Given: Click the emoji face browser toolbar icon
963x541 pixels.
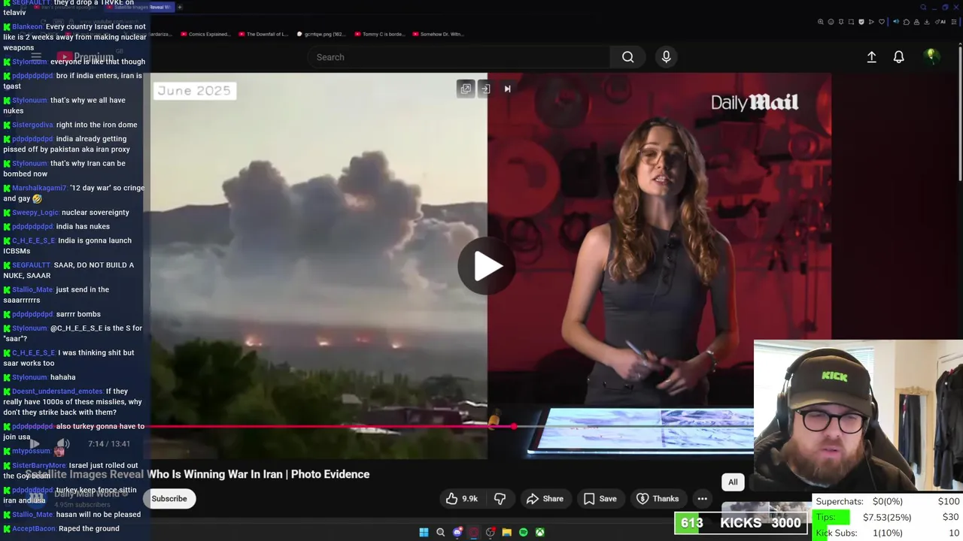Looking at the screenshot, I should (831, 22).
